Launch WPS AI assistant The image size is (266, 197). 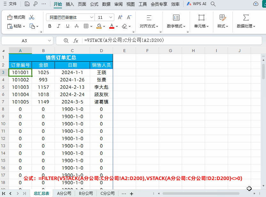196,4
